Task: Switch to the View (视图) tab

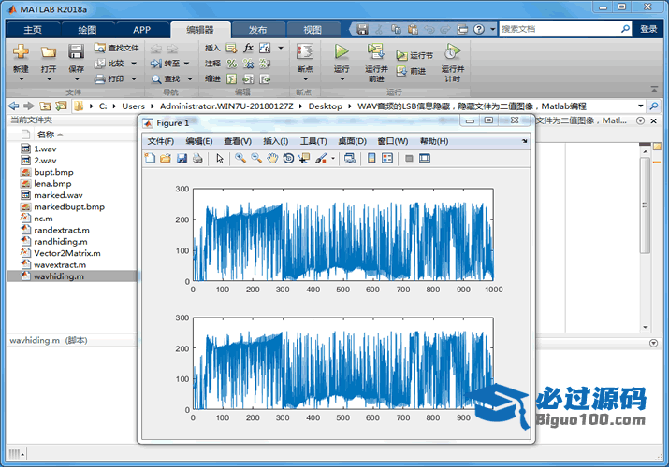Action: pos(313,30)
